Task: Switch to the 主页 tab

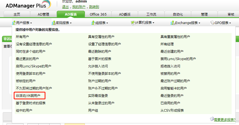Action: tap(17, 14)
